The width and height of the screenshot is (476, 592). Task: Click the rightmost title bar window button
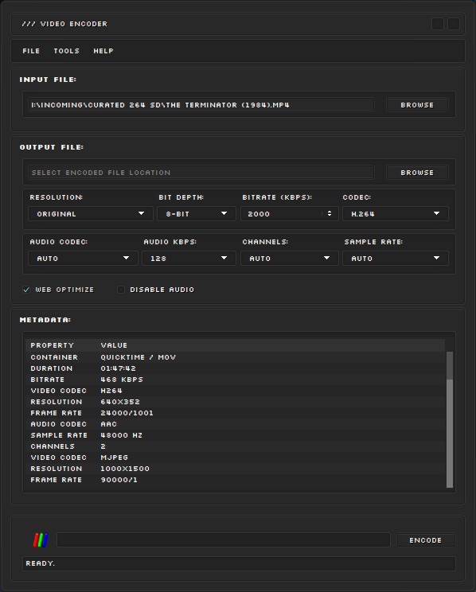454,24
